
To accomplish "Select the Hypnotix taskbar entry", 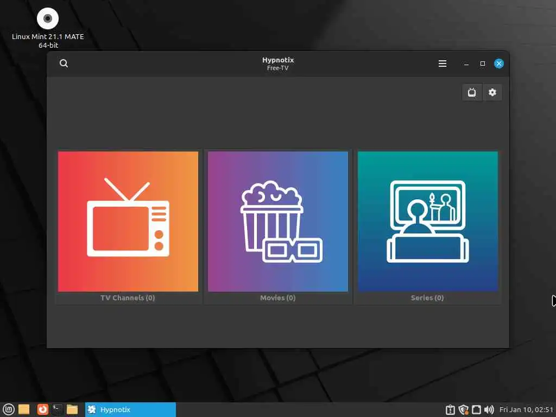I will (130, 409).
